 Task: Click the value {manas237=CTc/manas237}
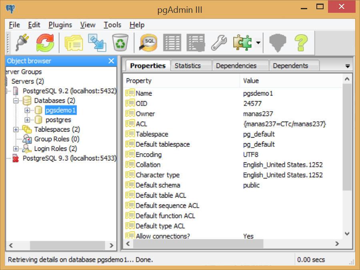284,124
